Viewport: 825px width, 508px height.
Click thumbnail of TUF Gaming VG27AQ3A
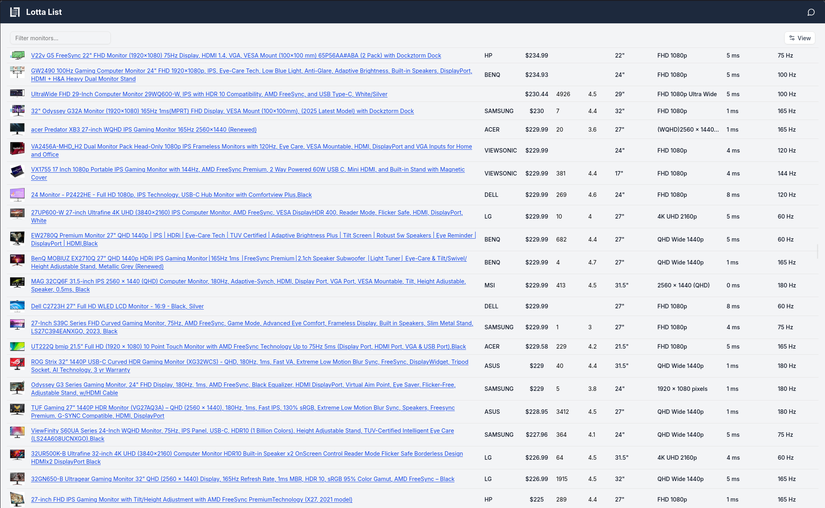coord(17,410)
